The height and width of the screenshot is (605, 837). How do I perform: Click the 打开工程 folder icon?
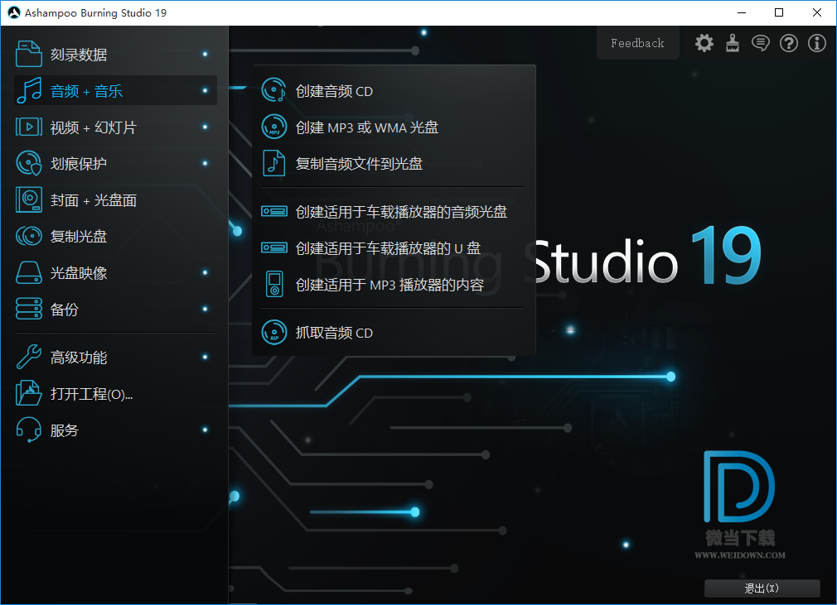pos(28,393)
